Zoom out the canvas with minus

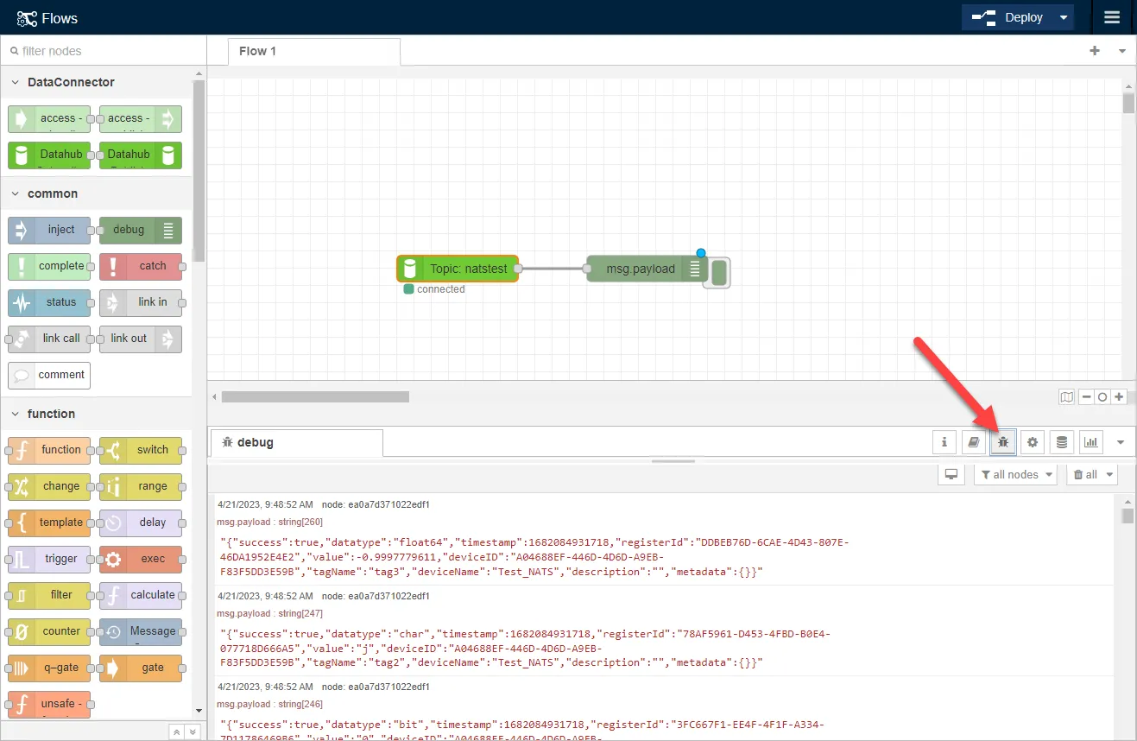click(1087, 397)
